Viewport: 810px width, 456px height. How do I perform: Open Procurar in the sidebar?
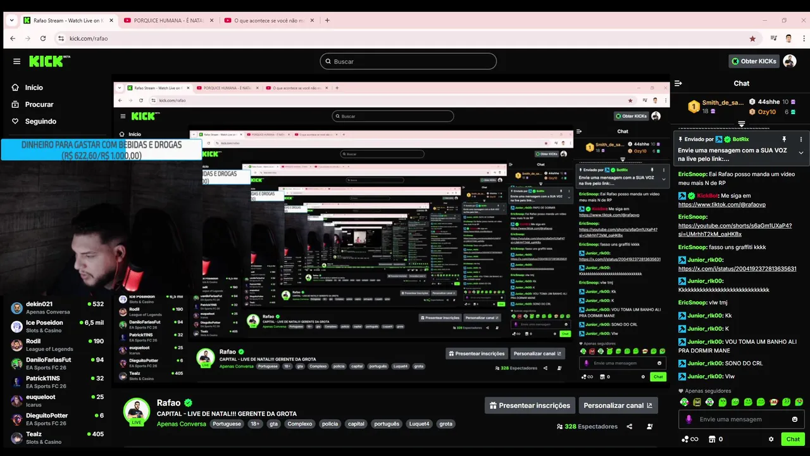click(x=32, y=104)
